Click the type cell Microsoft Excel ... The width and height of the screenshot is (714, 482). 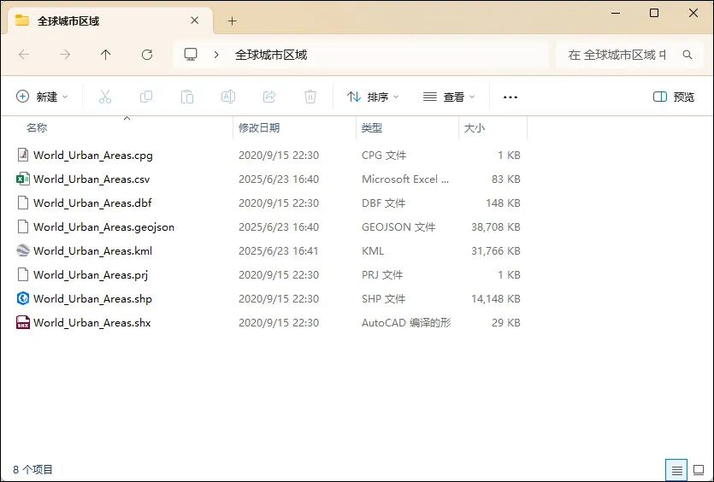(x=404, y=179)
